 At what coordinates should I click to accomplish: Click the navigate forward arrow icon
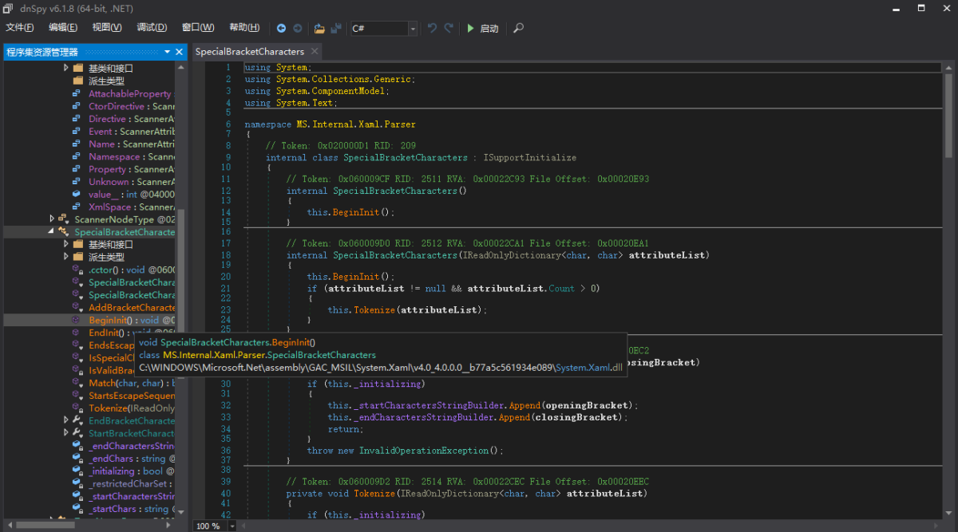tap(297, 28)
